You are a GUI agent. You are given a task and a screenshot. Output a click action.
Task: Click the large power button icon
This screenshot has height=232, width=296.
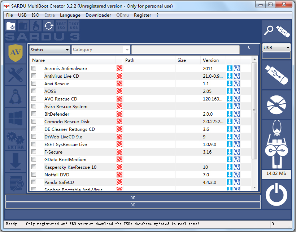(277, 195)
